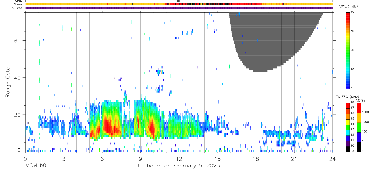
Task: Click the 60 range gate tick label
Action: [x=18, y=40]
